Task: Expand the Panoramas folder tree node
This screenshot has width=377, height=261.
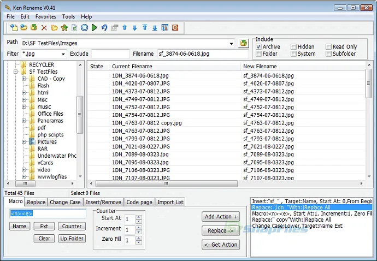Action: [24, 121]
